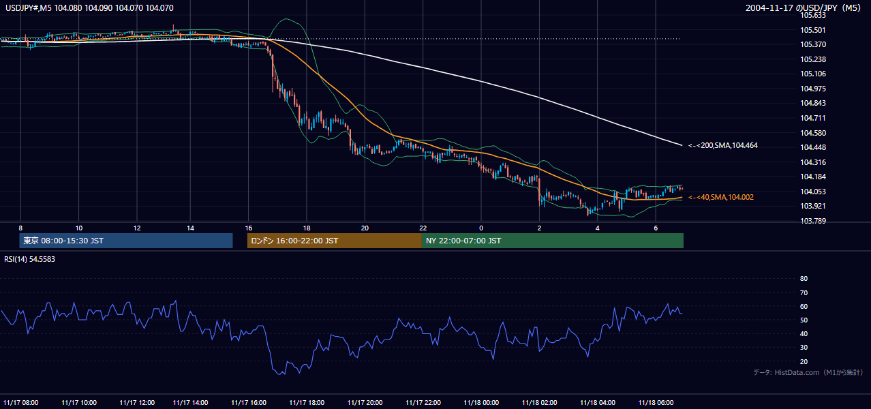The image size is (871, 409).
Task: Click price axis value 105.633
Action: (813, 15)
